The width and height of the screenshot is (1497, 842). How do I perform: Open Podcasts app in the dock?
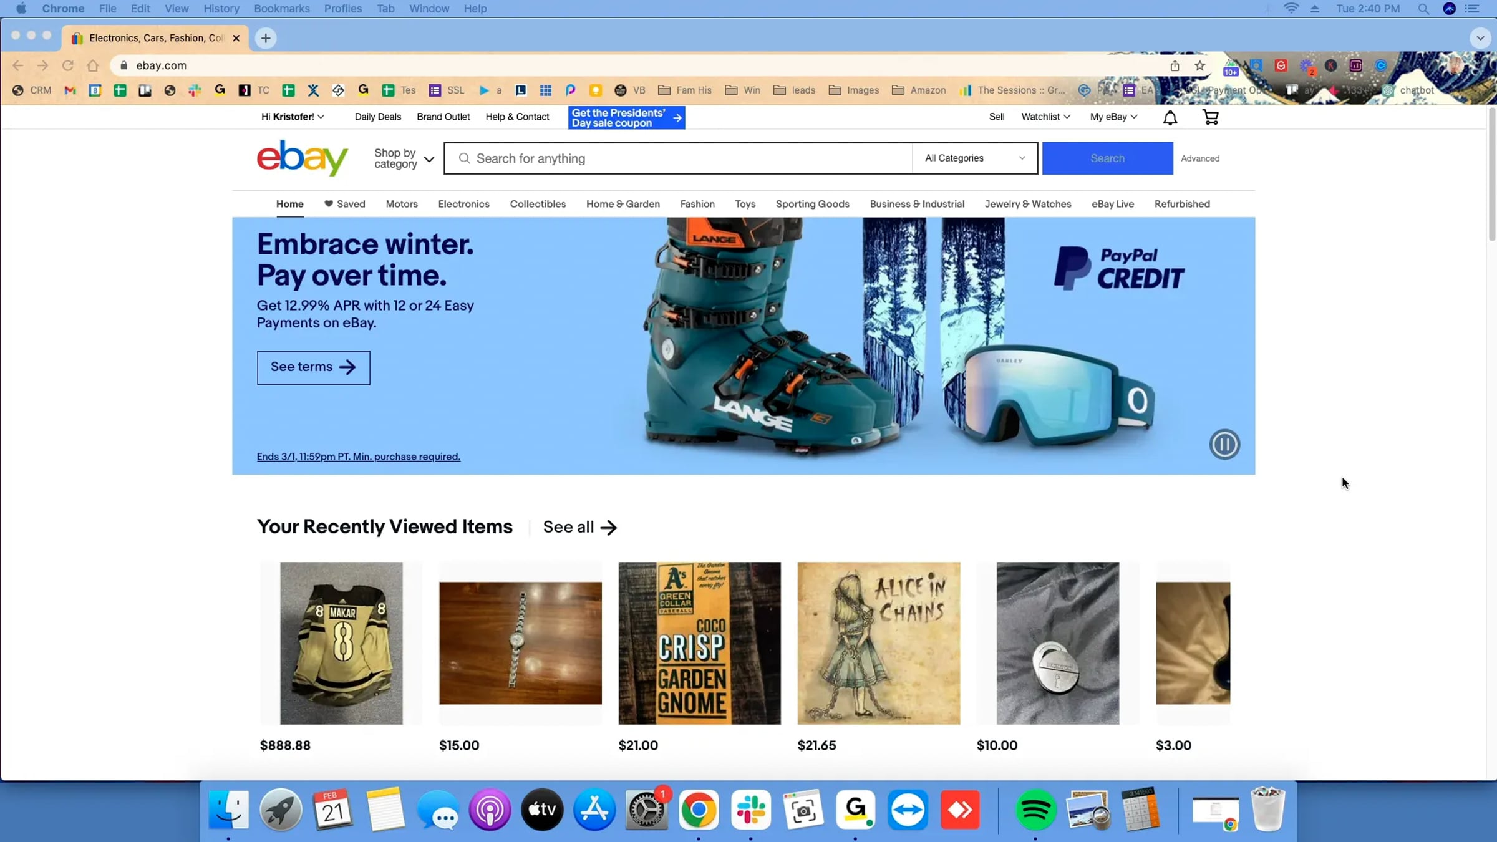click(x=490, y=810)
